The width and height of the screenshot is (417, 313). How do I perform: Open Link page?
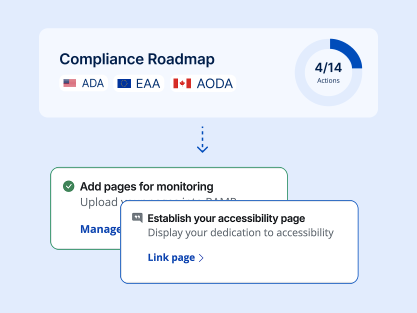click(171, 257)
